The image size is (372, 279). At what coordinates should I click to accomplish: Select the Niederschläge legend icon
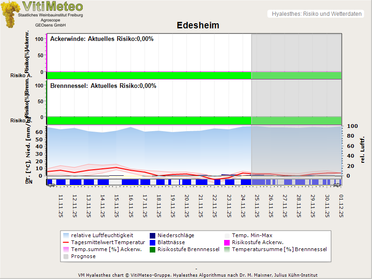pos(152,235)
